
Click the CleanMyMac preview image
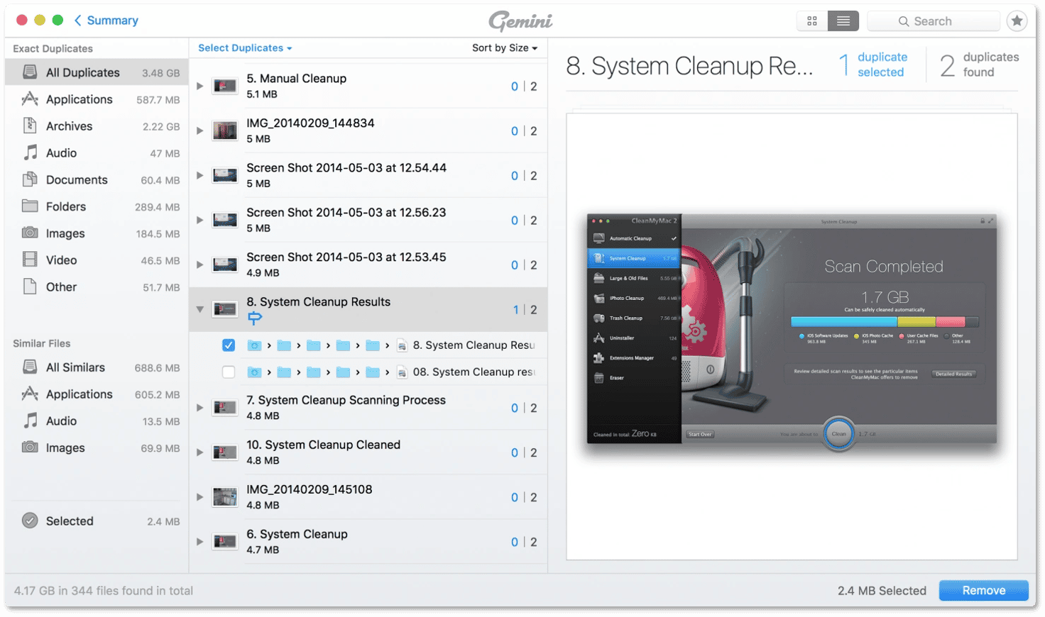(x=792, y=329)
